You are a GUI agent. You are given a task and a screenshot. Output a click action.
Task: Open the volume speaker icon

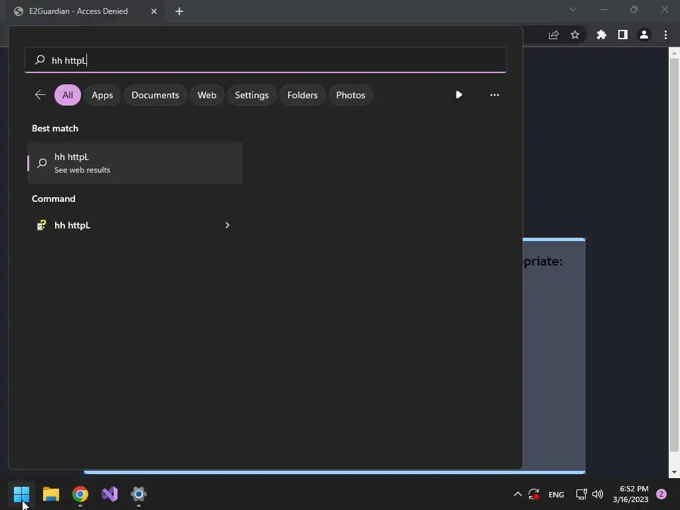coord(598,494)
